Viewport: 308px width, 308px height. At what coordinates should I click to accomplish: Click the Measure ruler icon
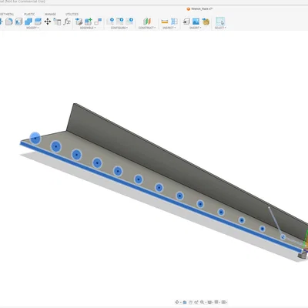tap(165, 22)
